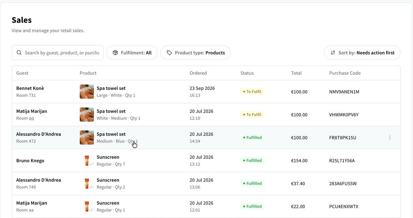Select the Status column header

coord(247,73)
